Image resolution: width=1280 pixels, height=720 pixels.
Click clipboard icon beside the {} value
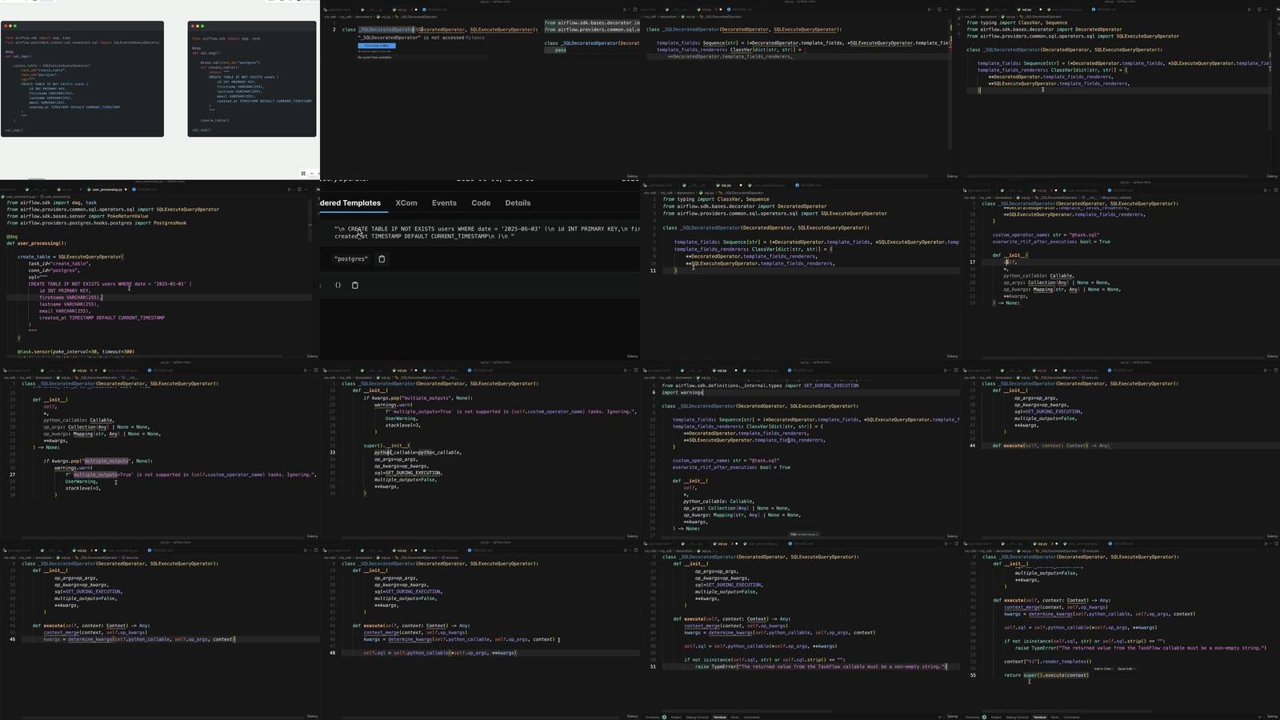355,285
